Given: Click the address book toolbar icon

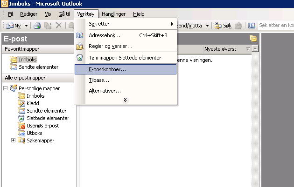Looking at the screenshot, I should click(252, 26).
